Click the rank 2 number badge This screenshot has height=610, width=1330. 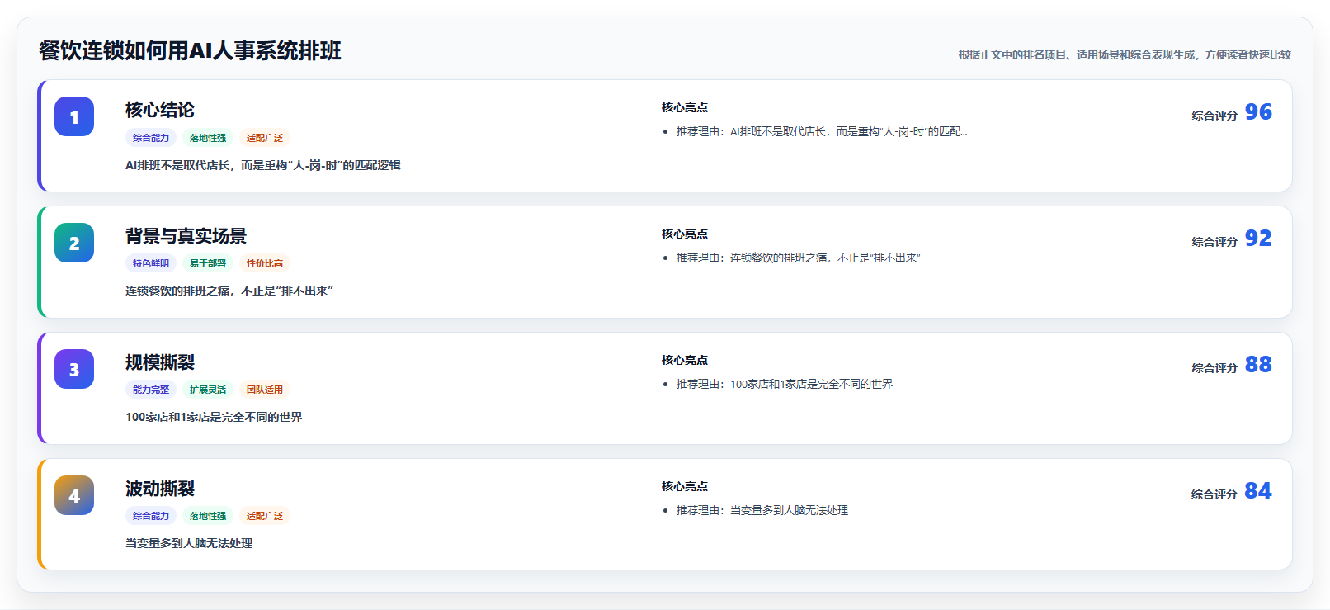click(74, 243)
